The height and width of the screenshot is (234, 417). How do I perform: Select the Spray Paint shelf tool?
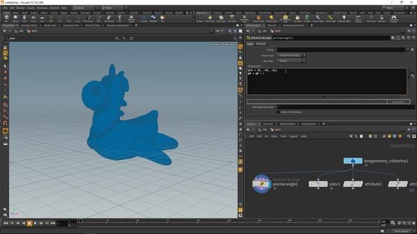(x=109, y=19)
